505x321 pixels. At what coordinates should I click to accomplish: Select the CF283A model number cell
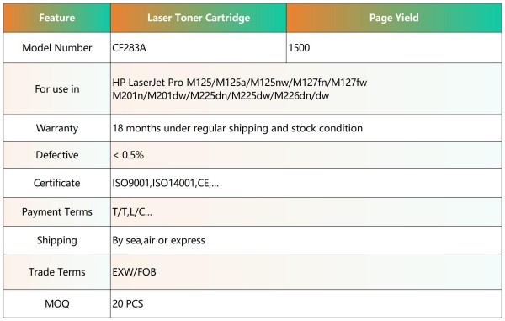pos(199,48)
